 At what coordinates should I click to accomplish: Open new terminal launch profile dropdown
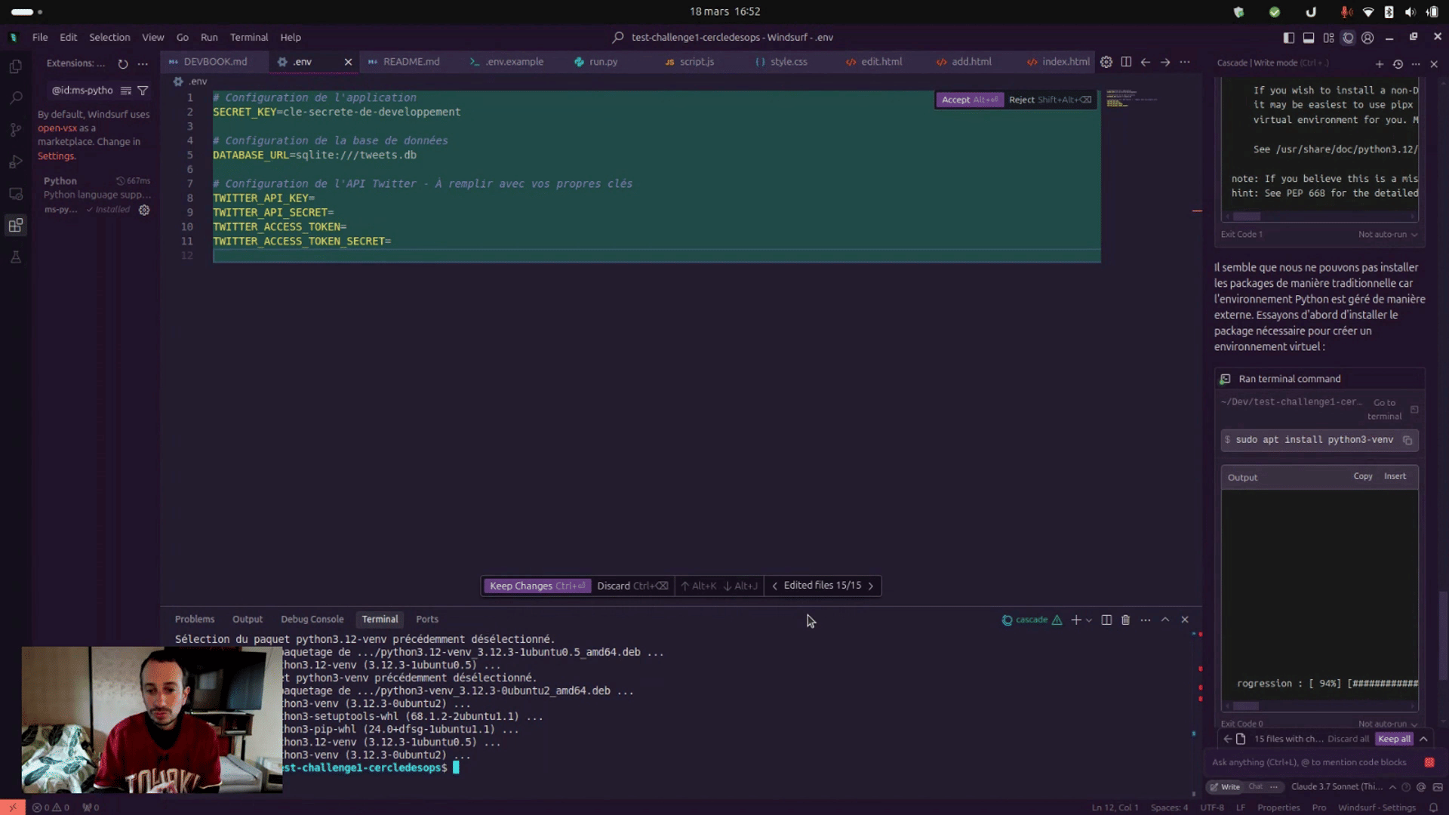pos(1089,620)
